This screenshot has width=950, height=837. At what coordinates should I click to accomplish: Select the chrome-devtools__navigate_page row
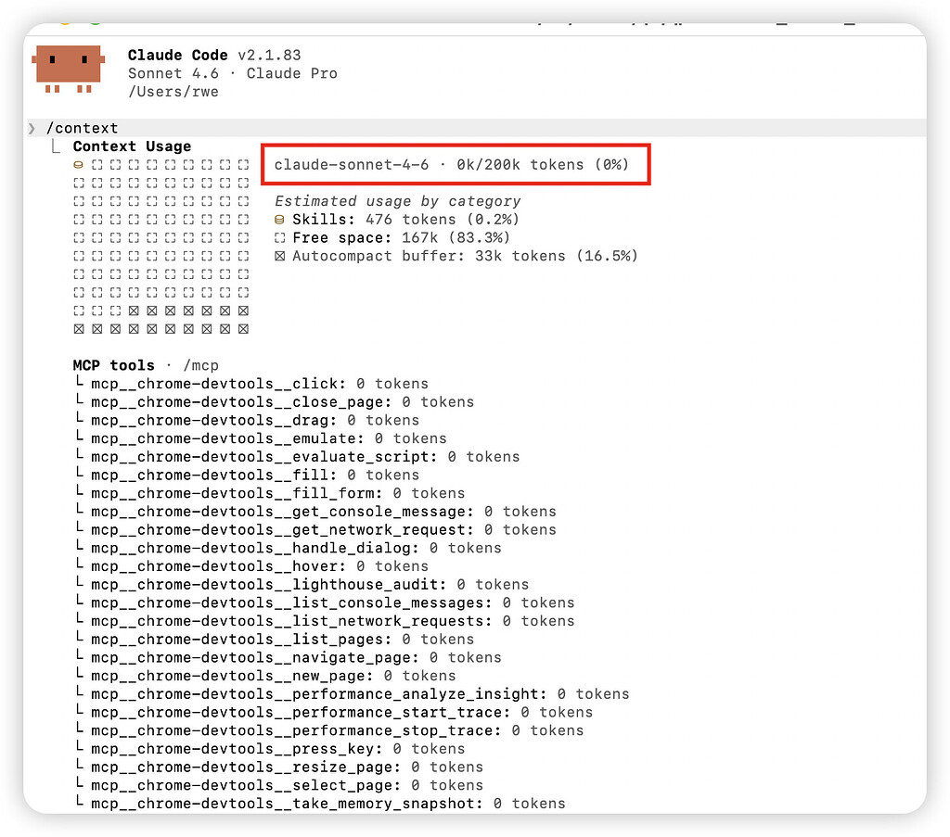[x=289, y=657]
